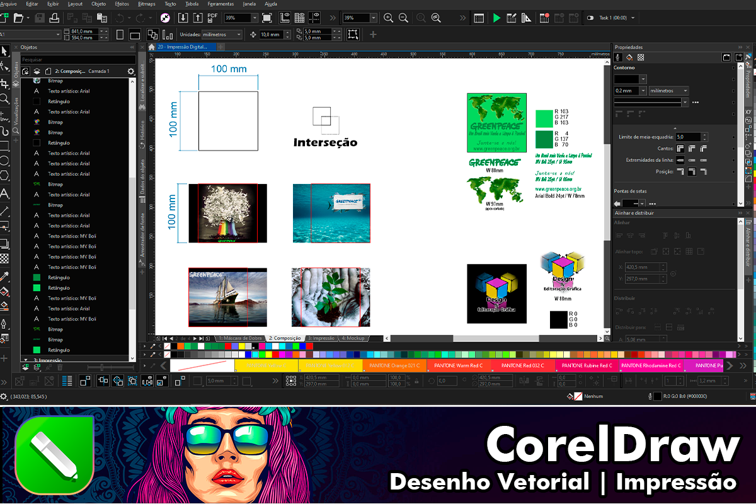Select the Eyedropper tool in the toolbox
This screenshot has height=504, width=756.
[4, 277]
